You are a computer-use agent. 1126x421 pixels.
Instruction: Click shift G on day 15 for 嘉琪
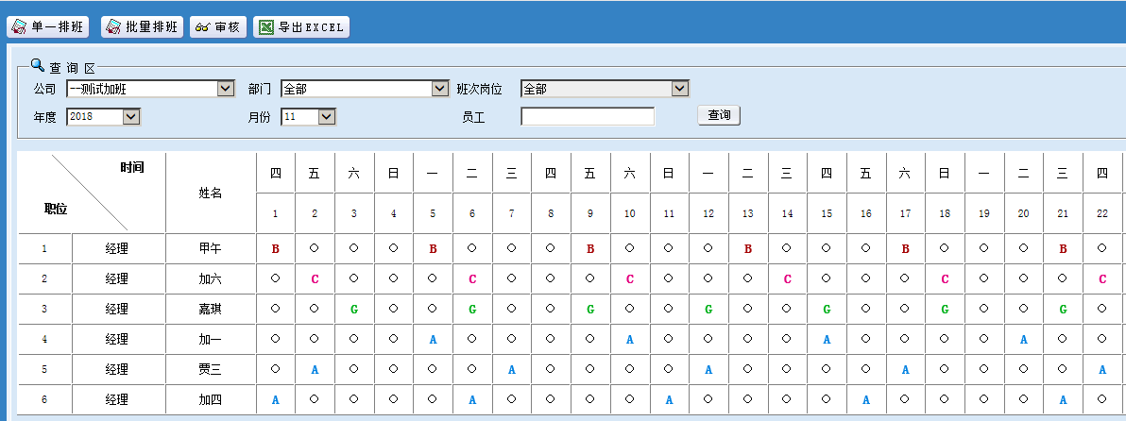pos(827,309)
